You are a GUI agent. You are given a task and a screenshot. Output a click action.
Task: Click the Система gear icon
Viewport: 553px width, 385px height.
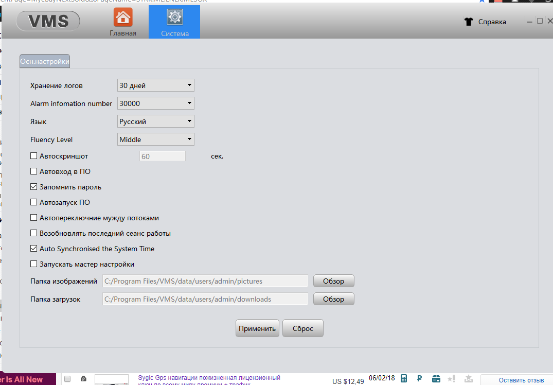coord(174,17)
